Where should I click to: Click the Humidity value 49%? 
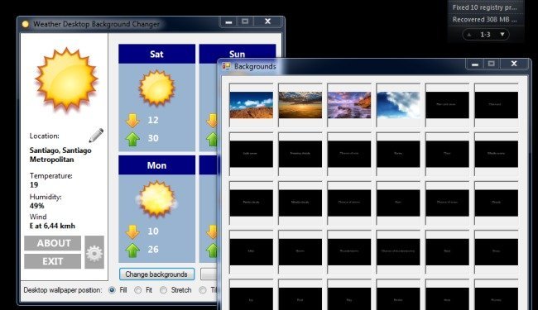pyautogui.click(x=36, y=206)
